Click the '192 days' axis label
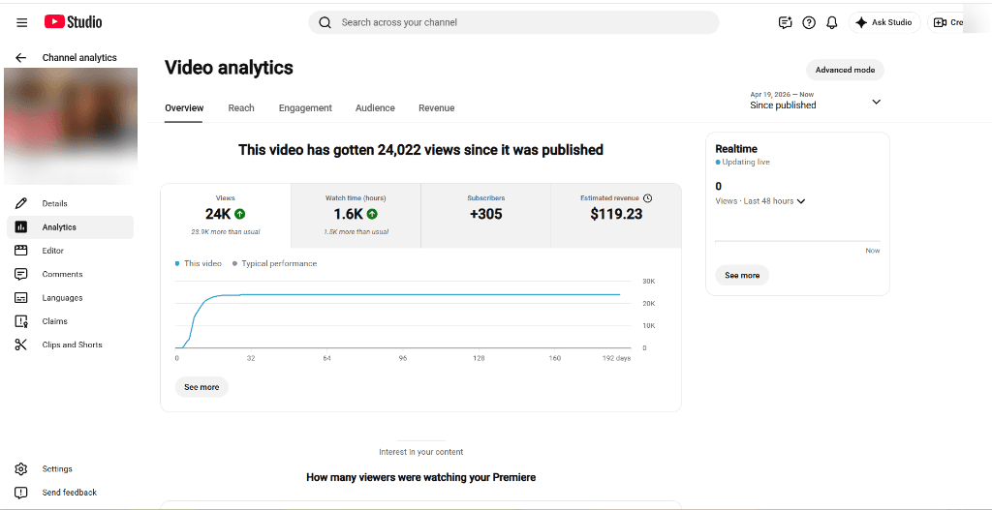This screenshot has height=510, width=992. click(x=616, y=358)
